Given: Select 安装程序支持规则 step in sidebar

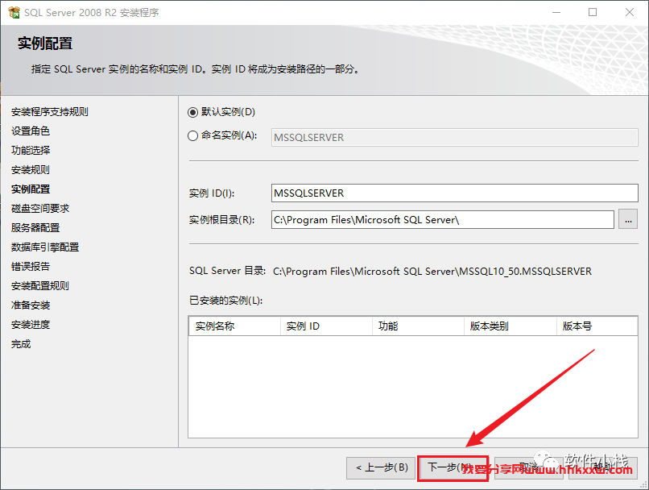Looking at the screenshot, I should pos(50,112).
